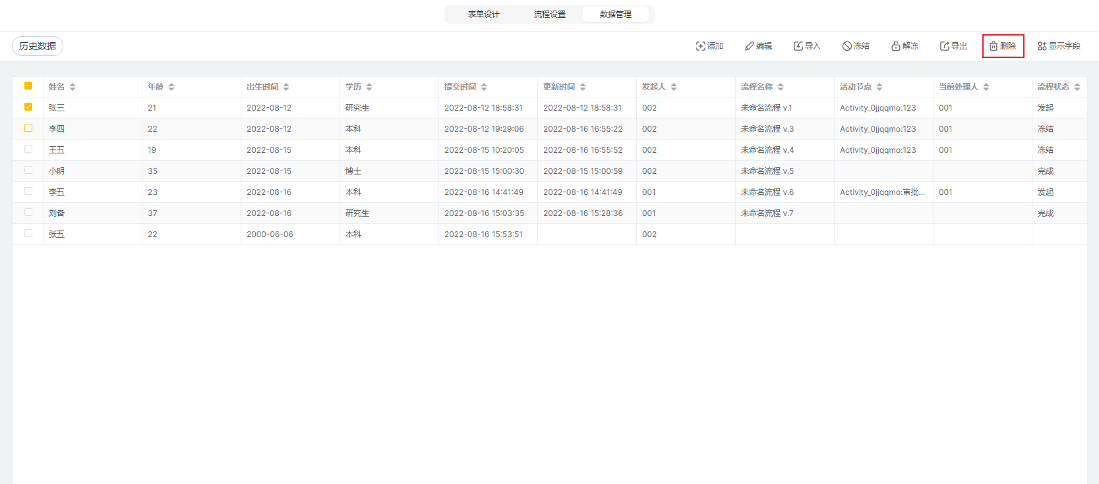
Task: Sort by 当前处理人 column arrows
Action: pos(986,87)
